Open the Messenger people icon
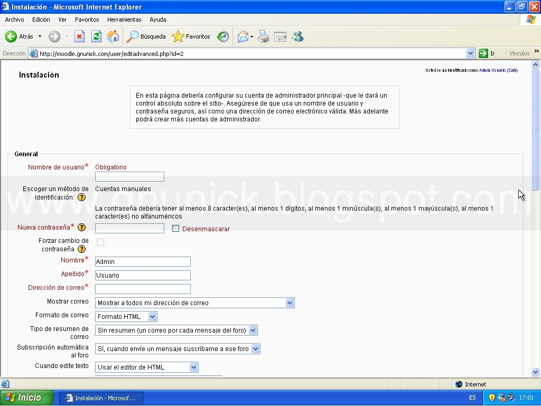The image size is (541, 406). [x=297, y=36]
